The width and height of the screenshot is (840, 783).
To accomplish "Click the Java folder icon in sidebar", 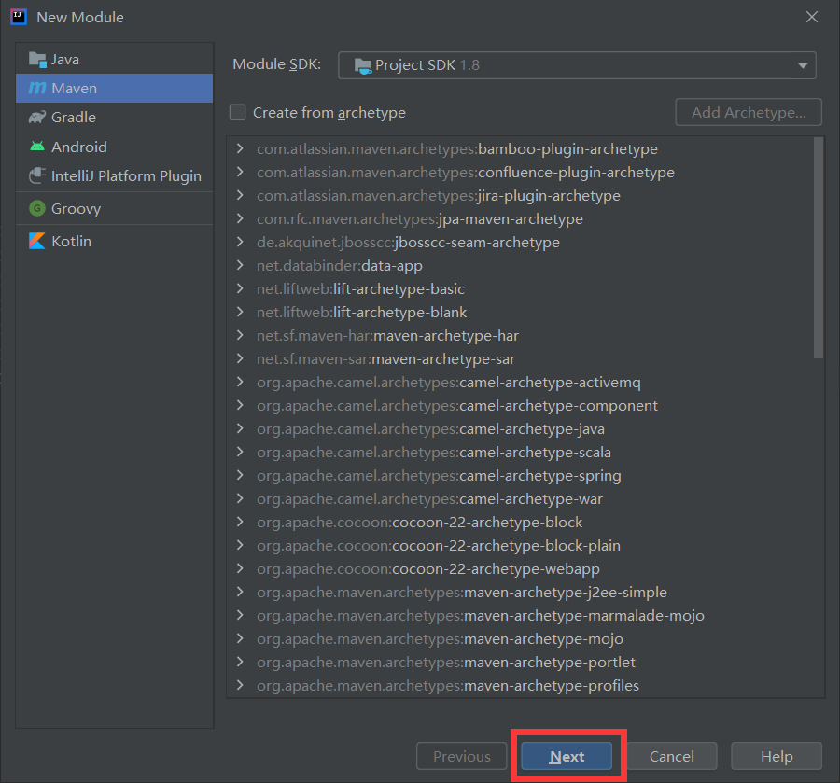I will tap(37, 60).
